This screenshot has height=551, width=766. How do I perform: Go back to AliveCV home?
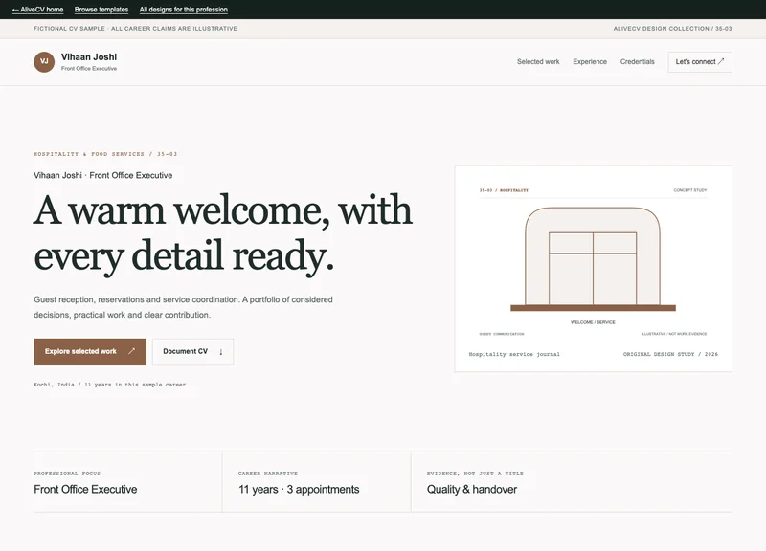pos(37,10)
